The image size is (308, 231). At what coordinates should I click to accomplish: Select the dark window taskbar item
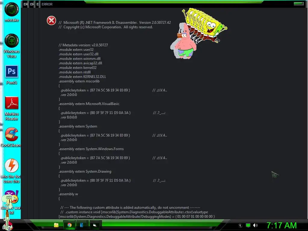click(x=95, y=225)
